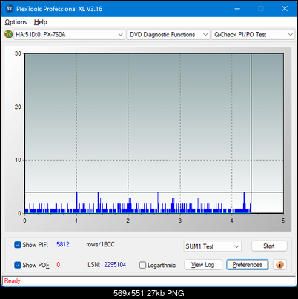
Task: Open the Options menu
Action: pos(16,22)
